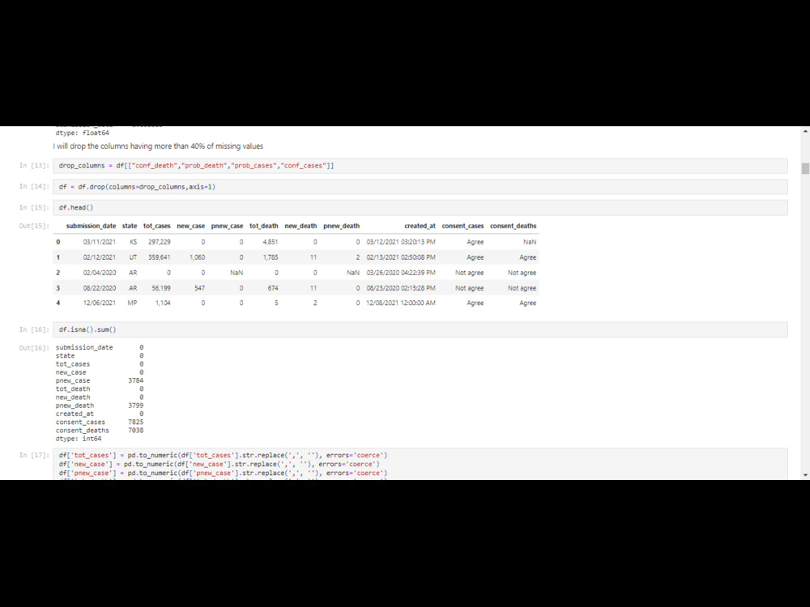The image size is (810, 607).
Task: Select the markdown text about dropping columns
Action: [158, 146]
